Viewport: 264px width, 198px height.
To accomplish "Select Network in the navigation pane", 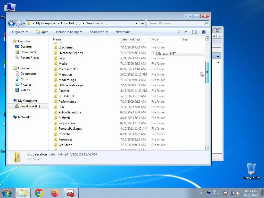I will (x=21, y=117).
